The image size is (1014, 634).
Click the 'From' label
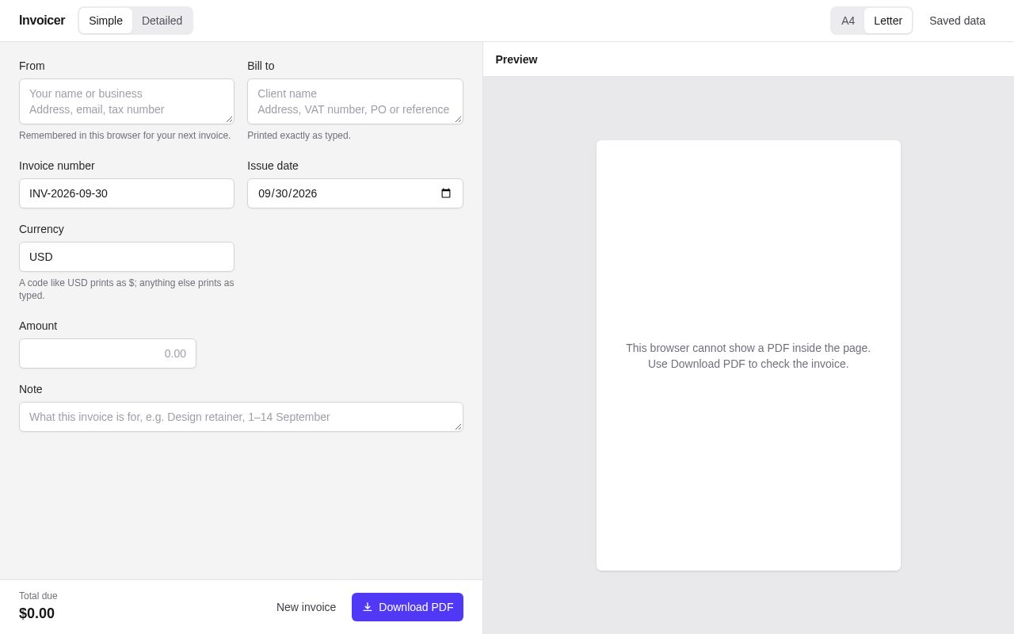click(x=32, y=66)
